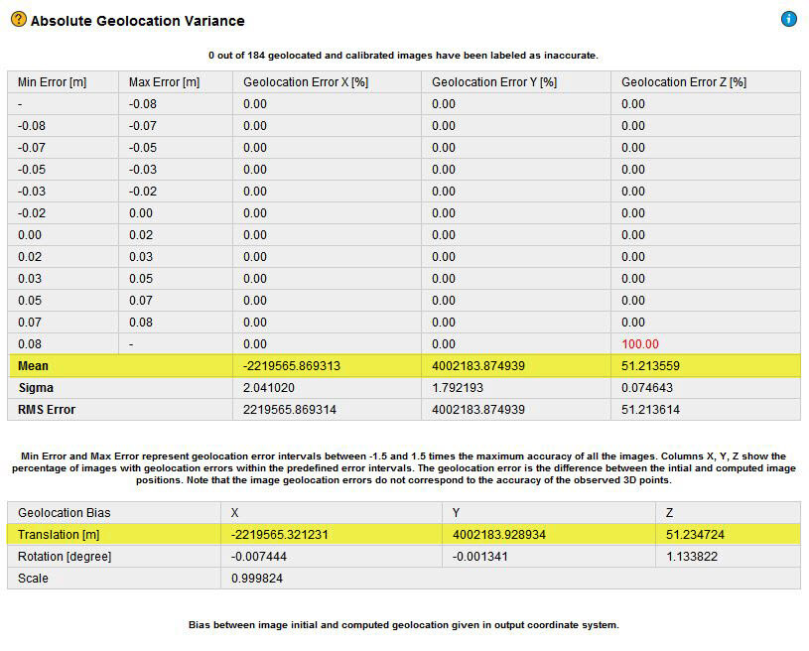Select the Z column header in bias table
The width and height of the screenshot is (809, 651).
670,512
